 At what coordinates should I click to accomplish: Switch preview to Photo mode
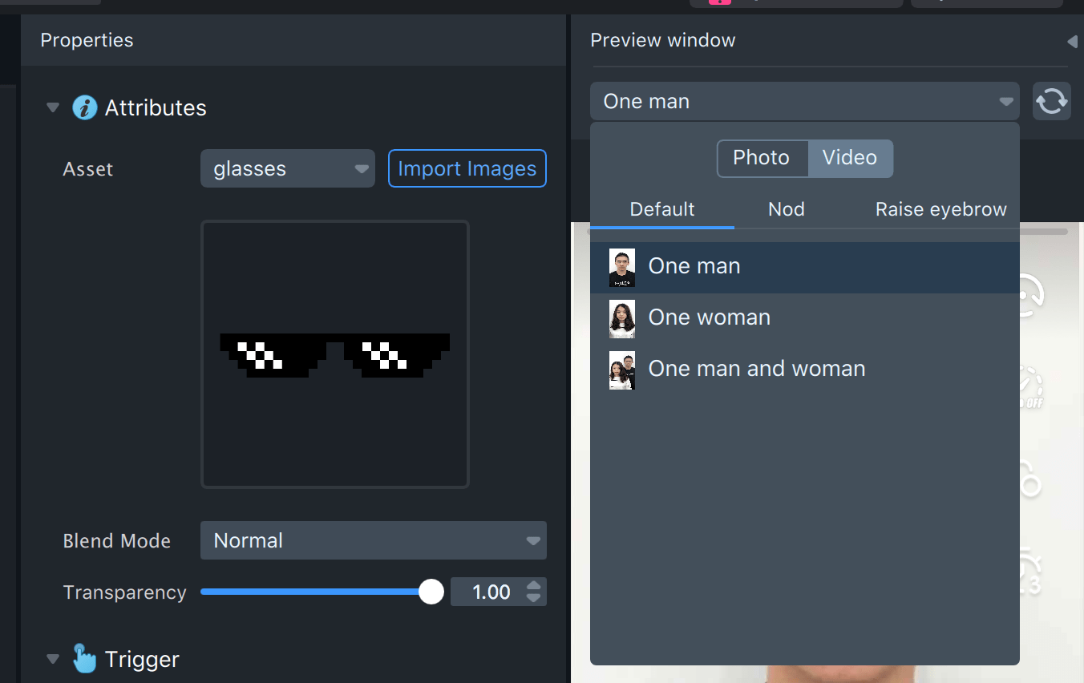tap(762, 158)
